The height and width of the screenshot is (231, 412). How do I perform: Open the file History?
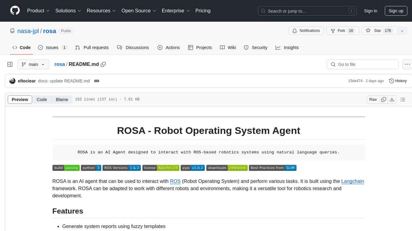click(398, 81)
